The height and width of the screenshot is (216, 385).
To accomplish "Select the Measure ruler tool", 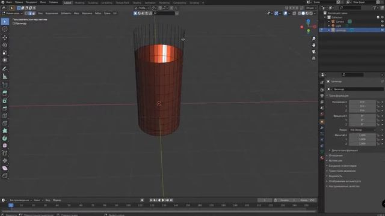I will click(x=5, y=76).
